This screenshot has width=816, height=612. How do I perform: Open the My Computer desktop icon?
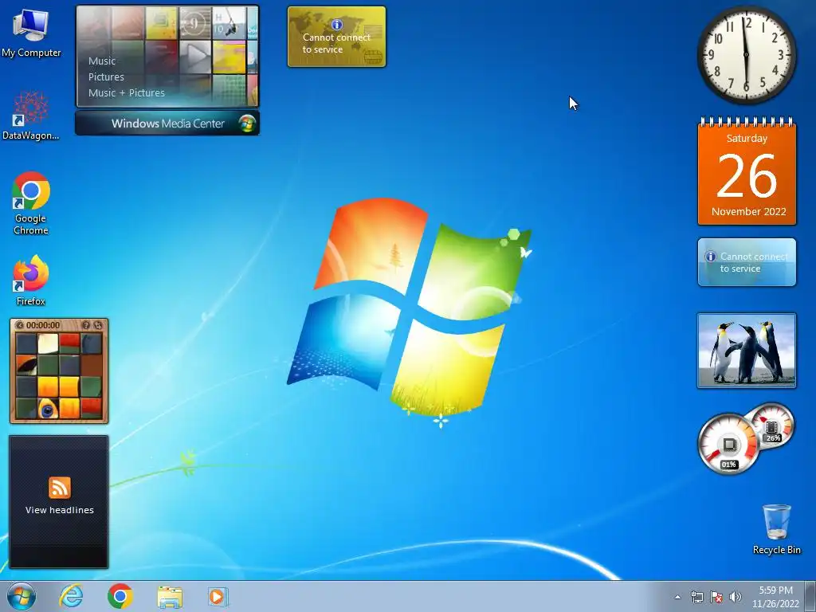31,33
